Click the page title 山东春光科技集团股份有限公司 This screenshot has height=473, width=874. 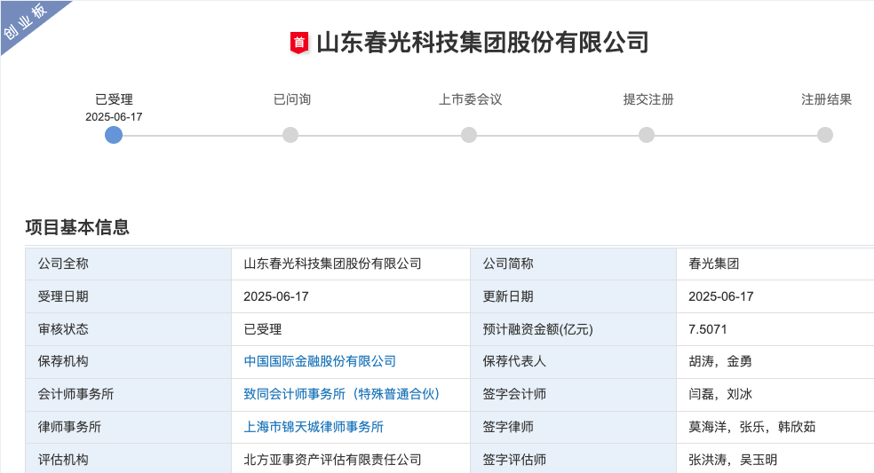[x=482, y=43]
